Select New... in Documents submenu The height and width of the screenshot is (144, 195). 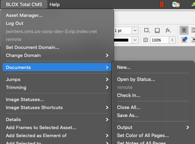click(153, 67)
